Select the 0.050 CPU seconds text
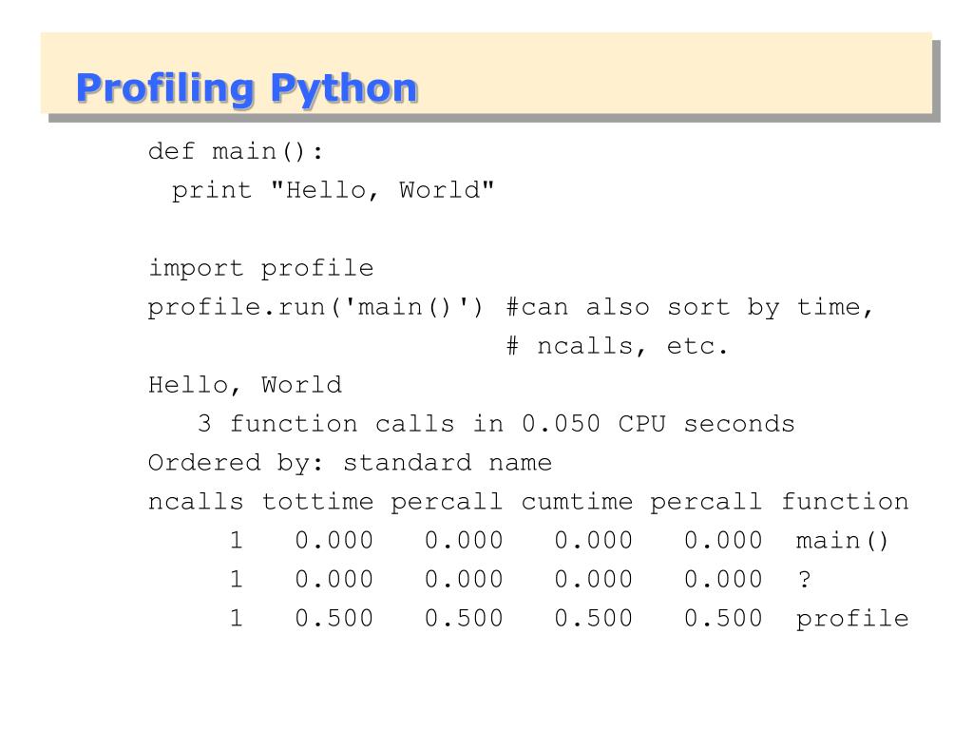This screenshot has width=973, height=730. point(656,424)
